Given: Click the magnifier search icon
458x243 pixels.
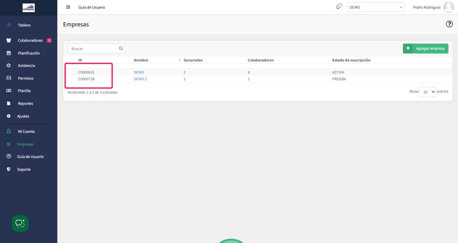Looking at the screenshot, I should coord(121,49).
